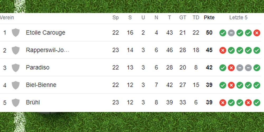This screenshot has height=132, width=264.
Task: Click Biel-Bienne's red loss result icon
Action: [x=231, y=85]
